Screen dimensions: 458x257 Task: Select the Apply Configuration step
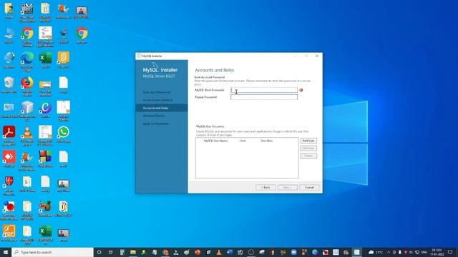point(156,124)
